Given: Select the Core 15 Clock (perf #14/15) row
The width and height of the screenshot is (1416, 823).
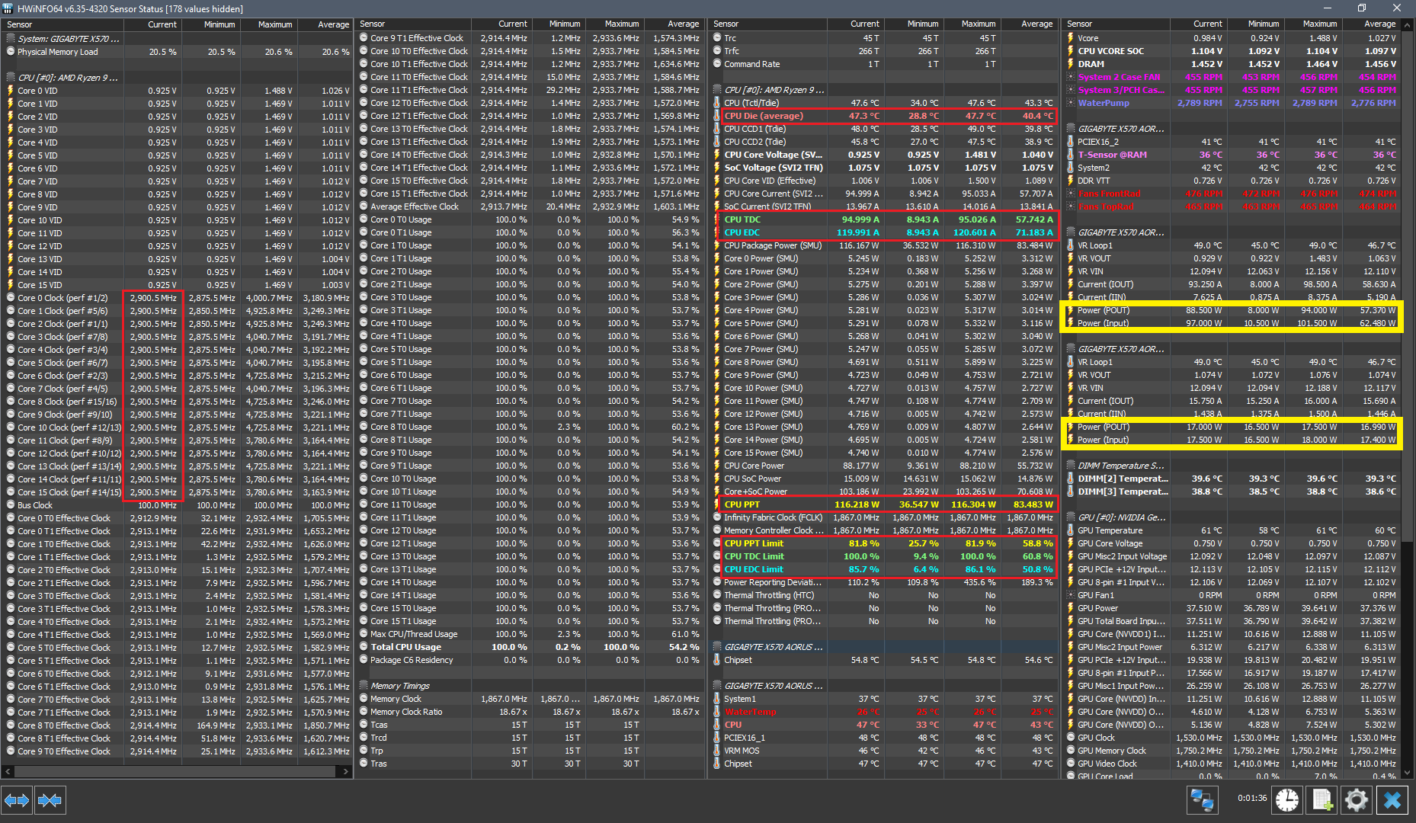Looking at the screenshot, I should 178,492.
